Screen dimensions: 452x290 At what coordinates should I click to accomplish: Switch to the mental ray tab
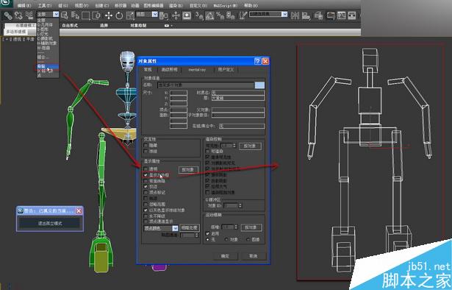pos(197,69)
